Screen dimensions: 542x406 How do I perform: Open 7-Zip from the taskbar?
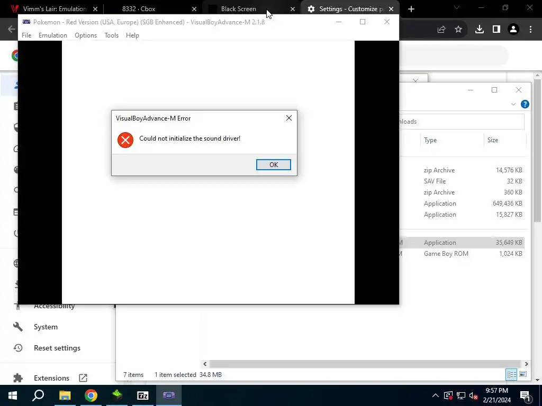click(x=143, y=395)
